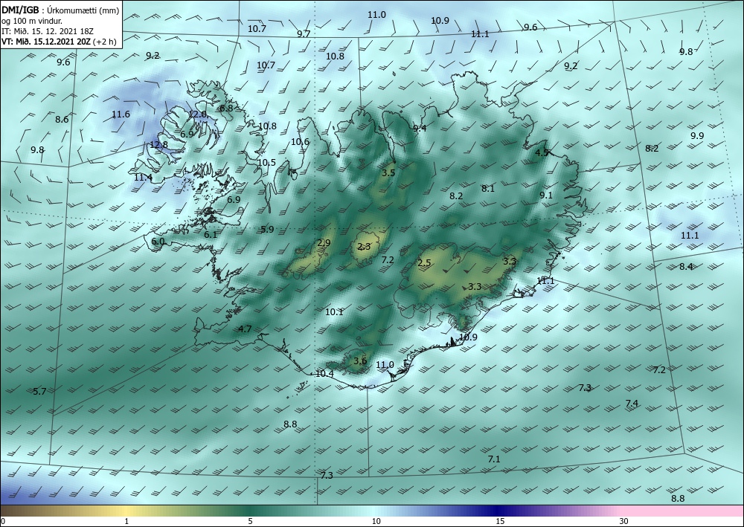Click the 10.1 value label
Screen dimensions: 744x527
[x=335, y=312]
